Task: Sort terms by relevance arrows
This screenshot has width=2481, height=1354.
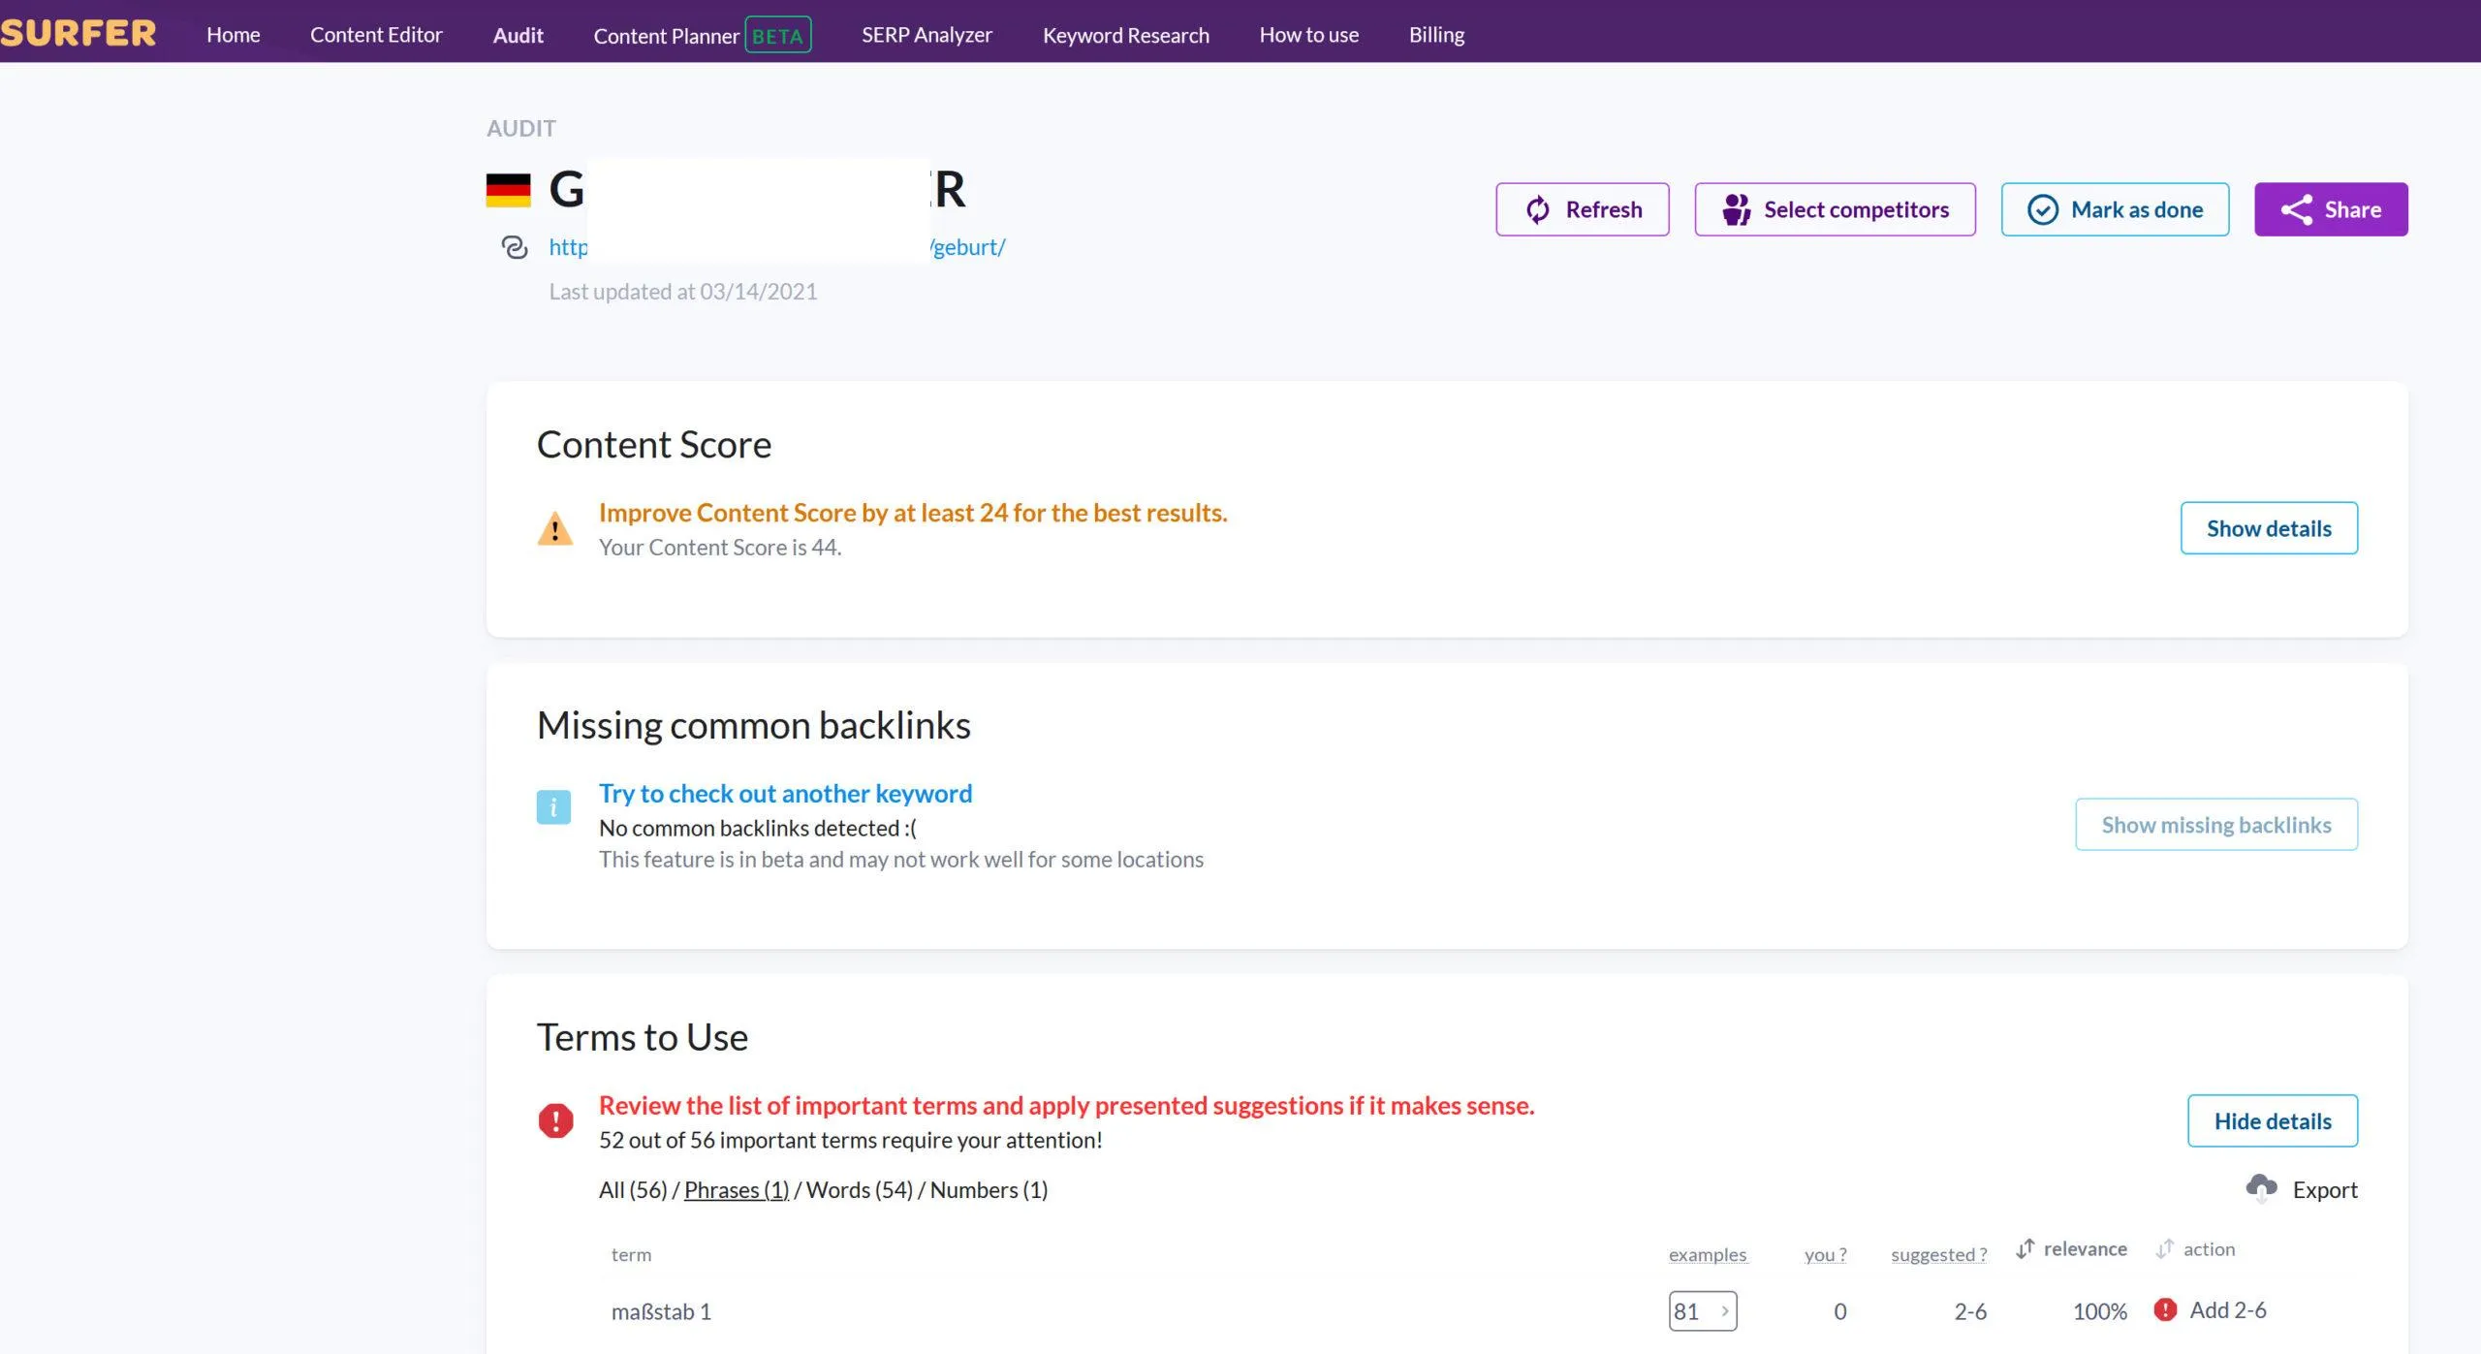Action: coord(2025,1248)
